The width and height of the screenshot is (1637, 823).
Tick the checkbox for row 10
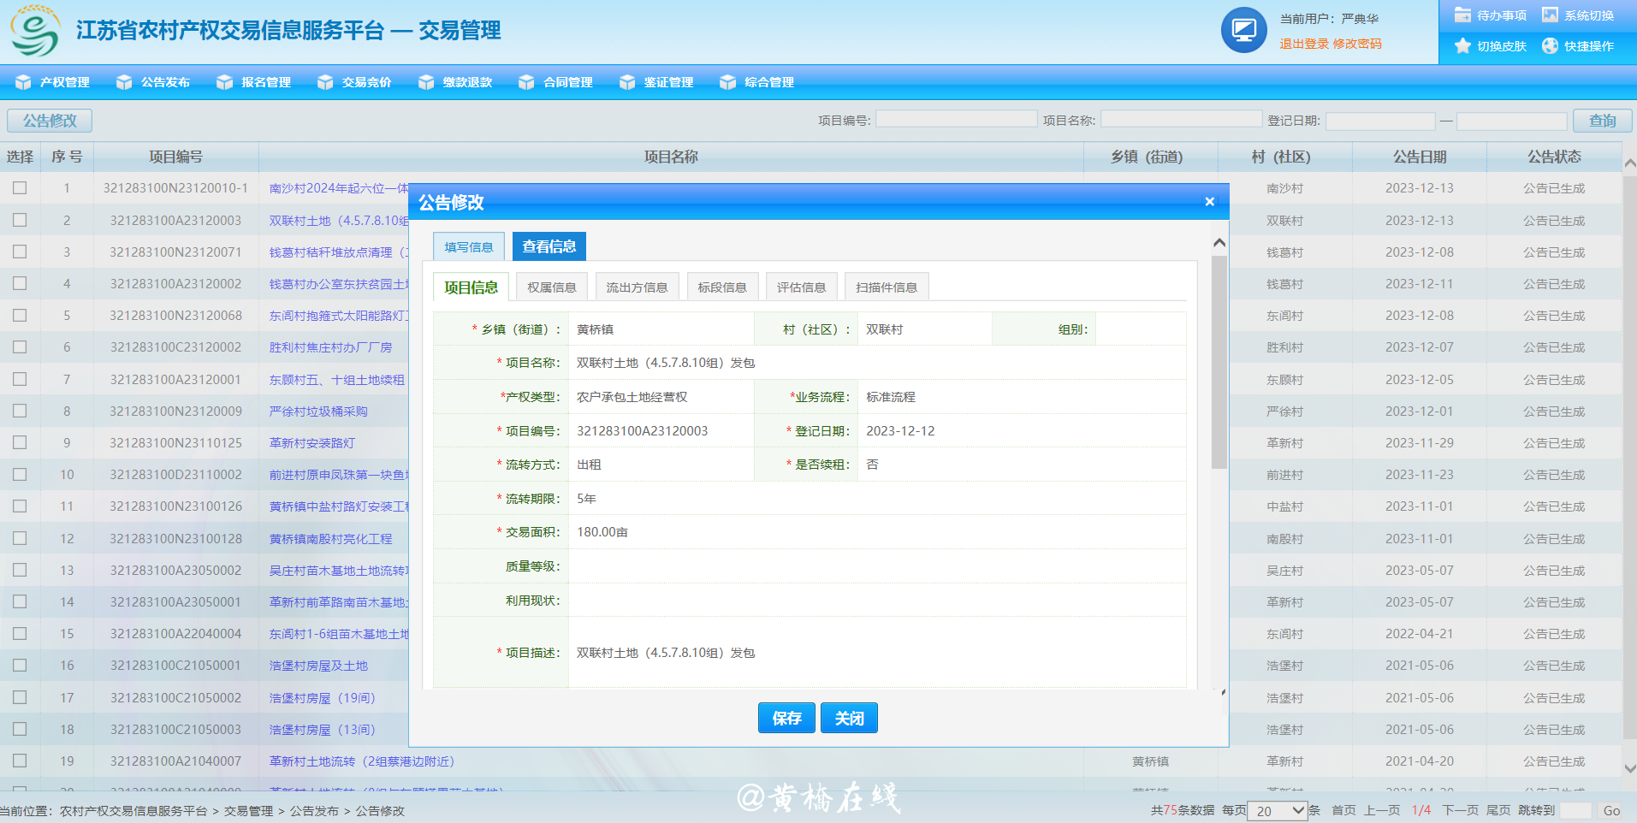pos(20,474)
